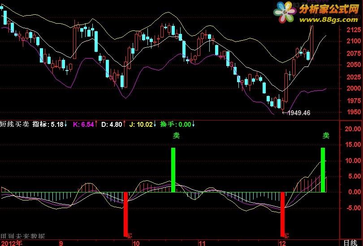
Task: Select the 5.00 indicator axis label
Action: pos(354,176)
